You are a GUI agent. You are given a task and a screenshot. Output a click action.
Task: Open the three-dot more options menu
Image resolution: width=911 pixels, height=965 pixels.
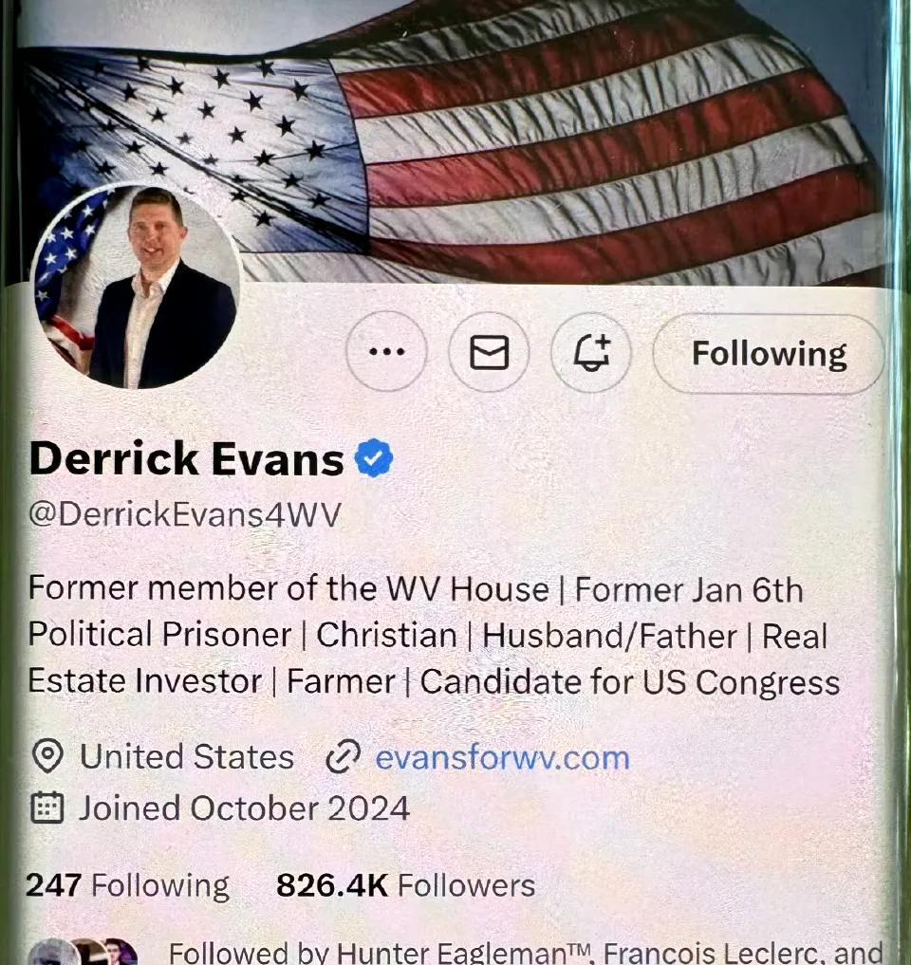coord(386,351)
